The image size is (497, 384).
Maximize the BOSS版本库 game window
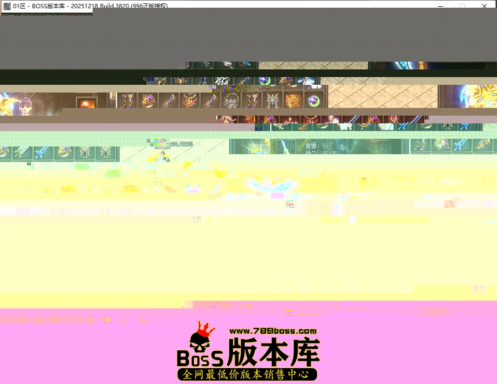click(462, 6)
